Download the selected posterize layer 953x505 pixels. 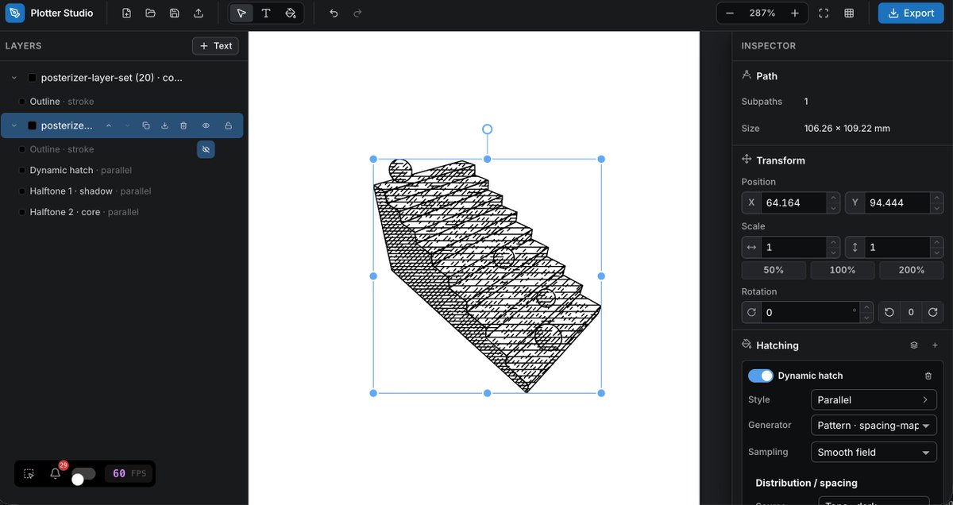[165, 125]
